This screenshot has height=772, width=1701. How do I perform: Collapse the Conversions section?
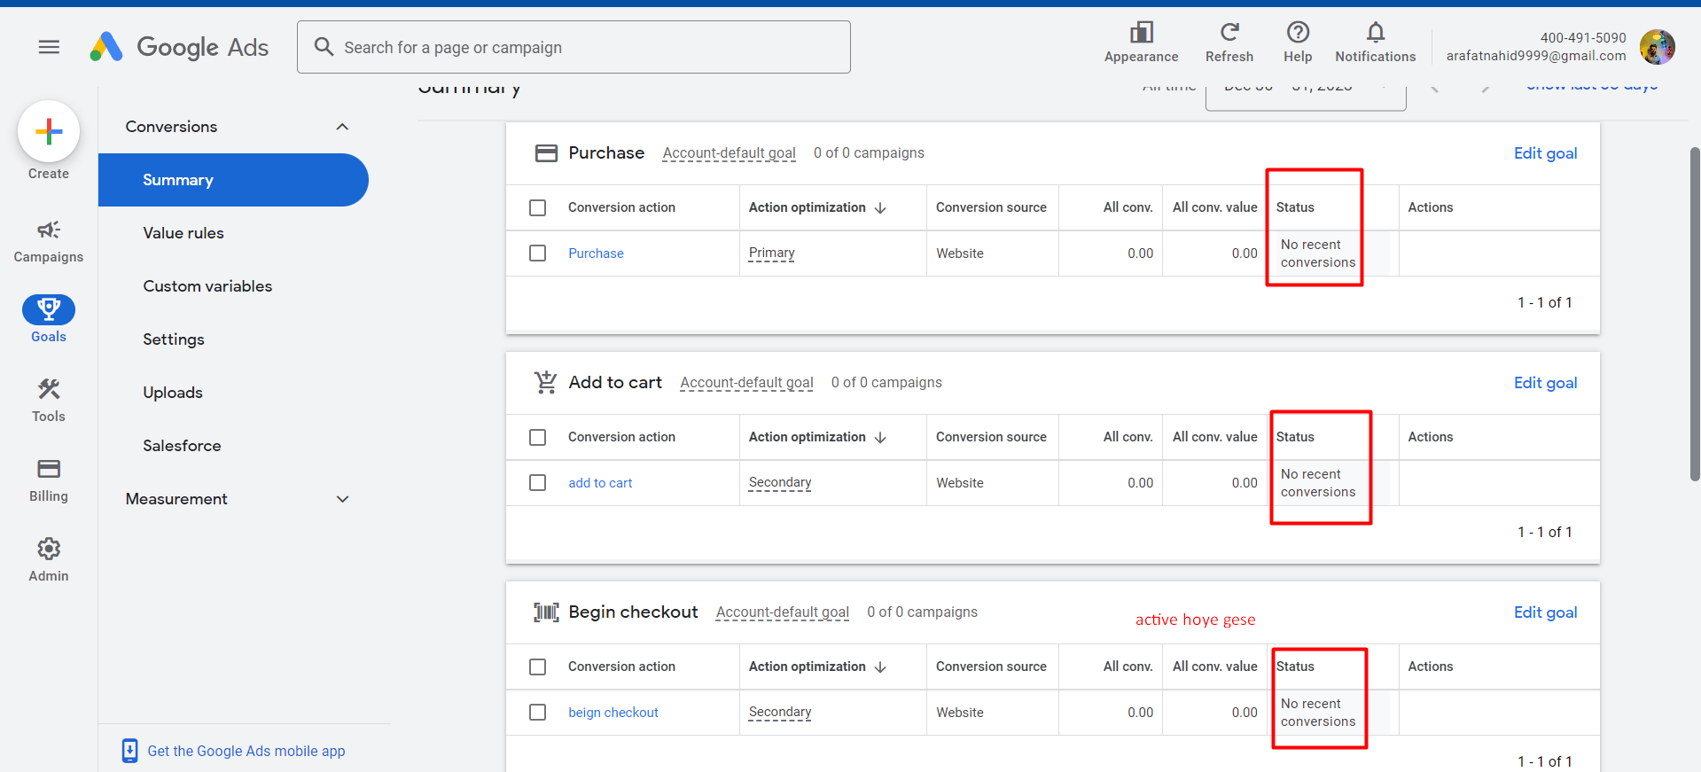click(342, 127)
